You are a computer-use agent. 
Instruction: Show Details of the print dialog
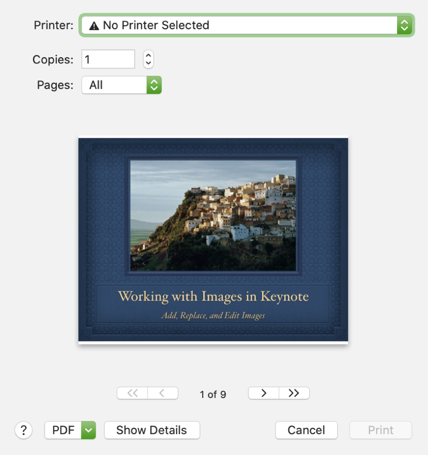152,430
